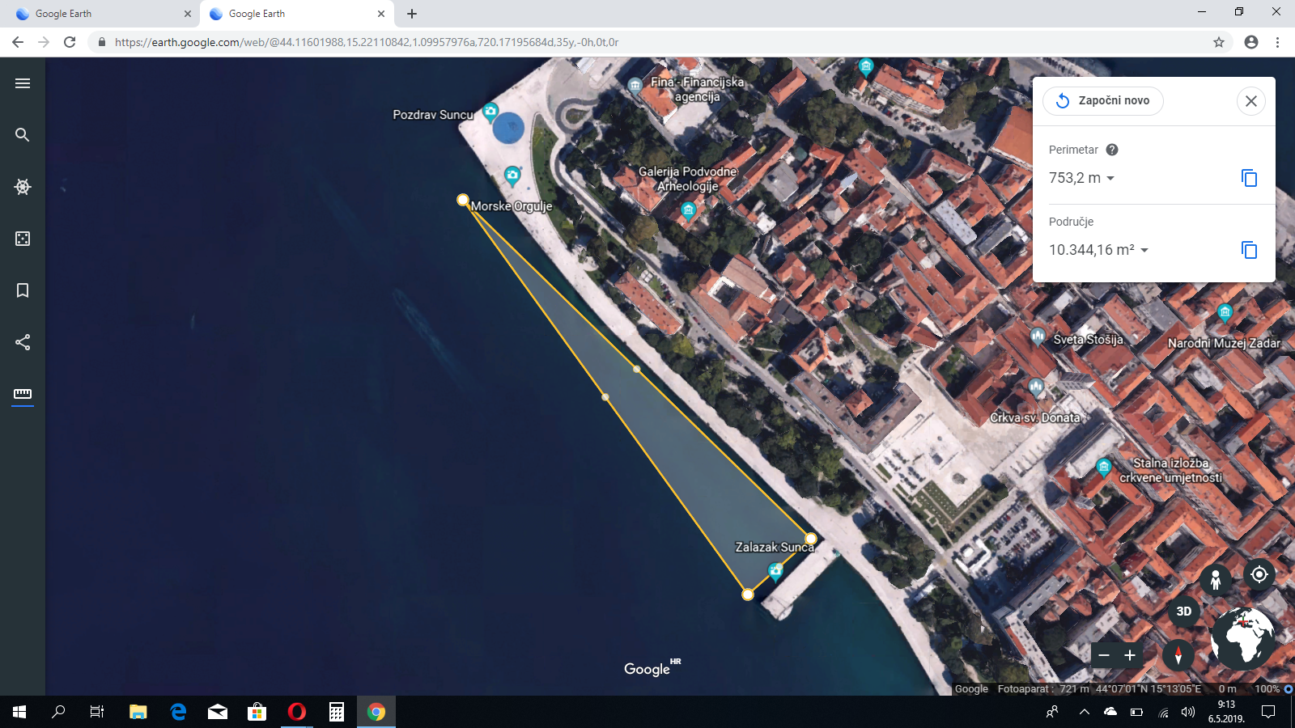Open volume control in system tray
Image resolution: width=1295 pixels, height=728 pixels.
tap(1187, 712)
